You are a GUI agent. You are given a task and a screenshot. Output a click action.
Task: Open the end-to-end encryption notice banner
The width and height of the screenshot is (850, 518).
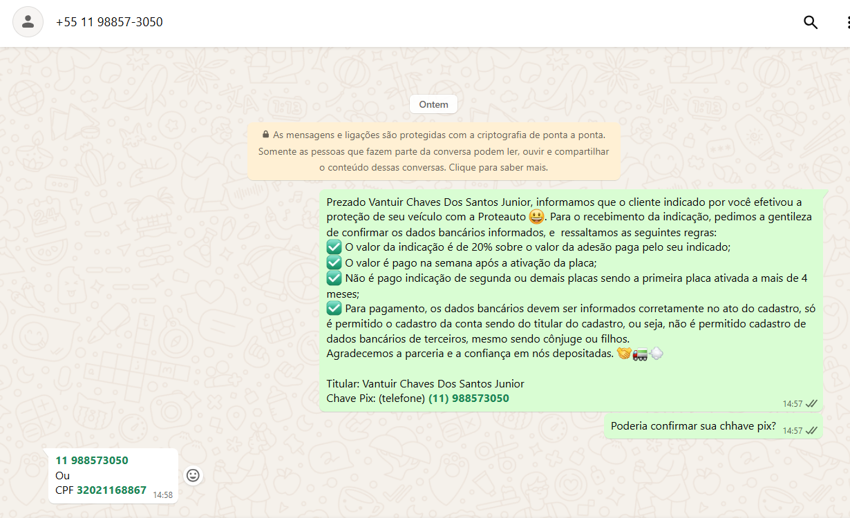click(433, 151)
